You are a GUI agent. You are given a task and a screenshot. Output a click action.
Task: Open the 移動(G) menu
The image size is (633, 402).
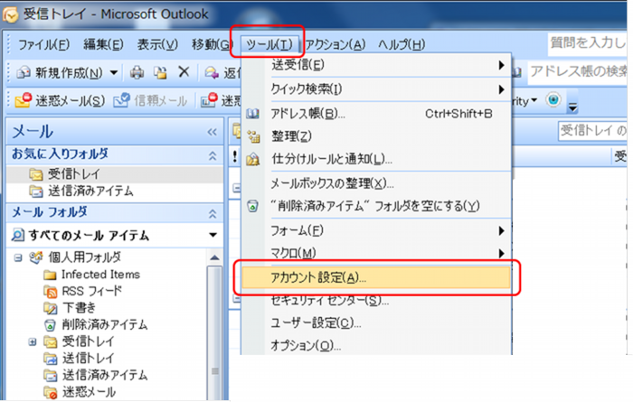click(x=211, y=44)
